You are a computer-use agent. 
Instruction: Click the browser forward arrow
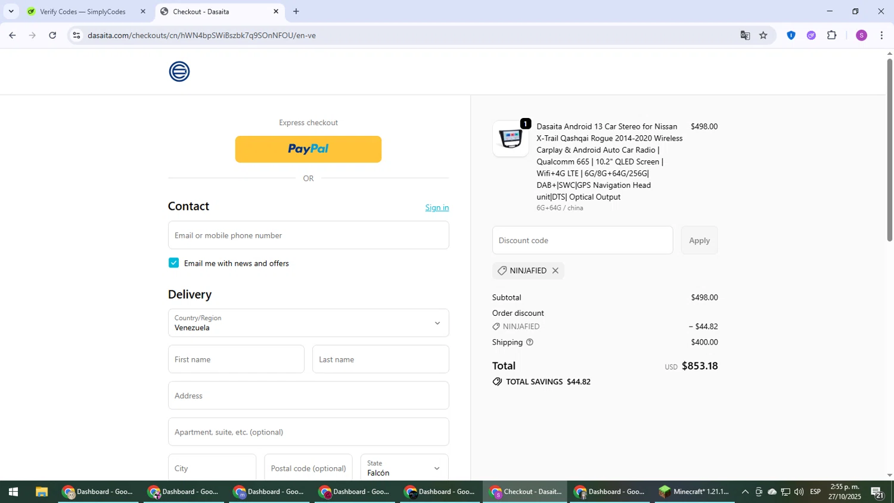point(32,35)
